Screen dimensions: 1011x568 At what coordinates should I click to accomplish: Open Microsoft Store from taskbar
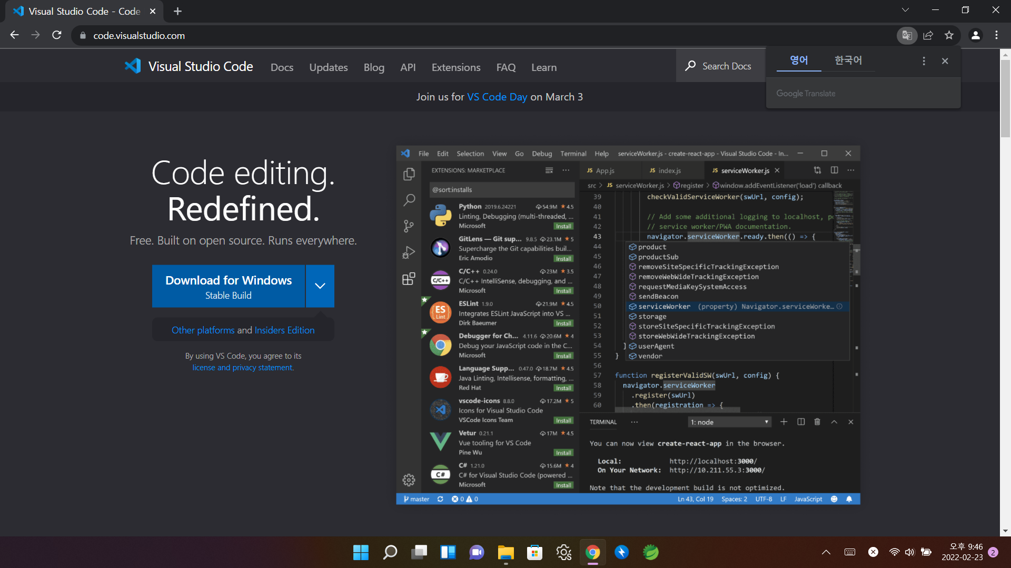click(x=534, y=552)
